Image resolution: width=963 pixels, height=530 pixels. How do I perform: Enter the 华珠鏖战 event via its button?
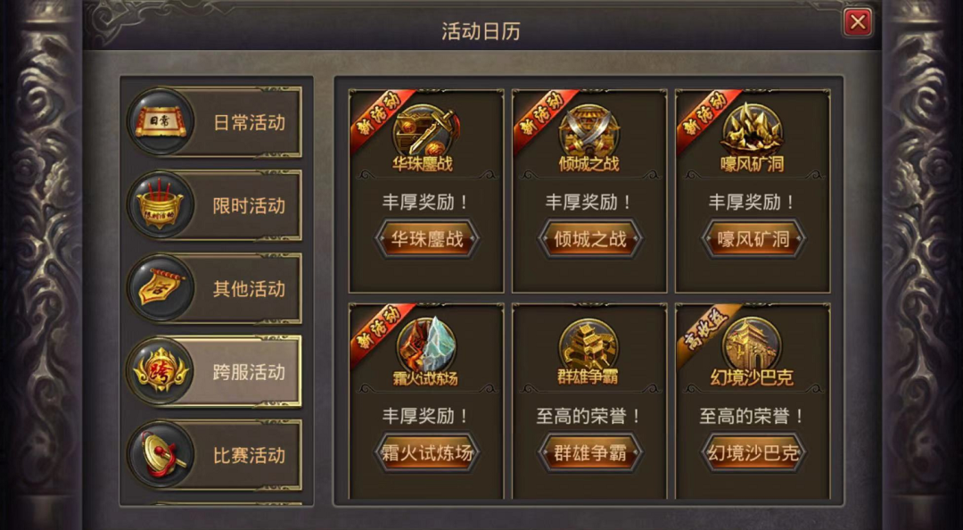(427, 238)
